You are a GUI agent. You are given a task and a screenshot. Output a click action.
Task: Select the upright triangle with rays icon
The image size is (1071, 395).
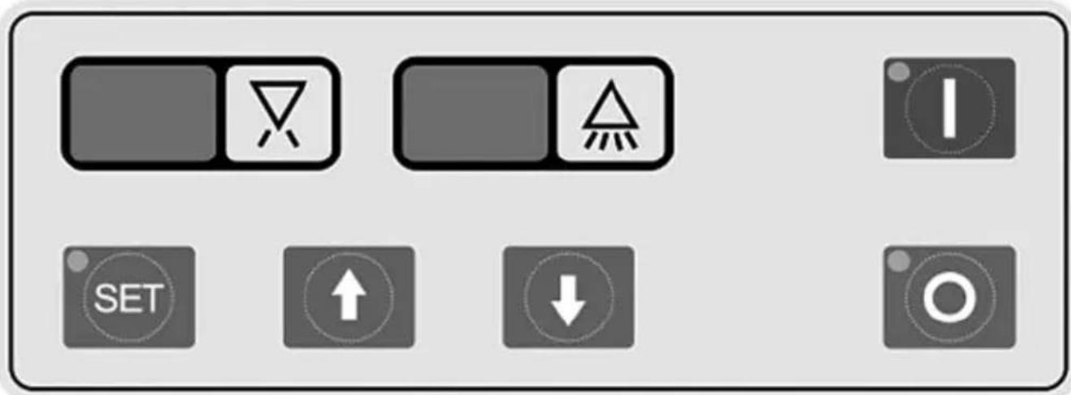611,113
